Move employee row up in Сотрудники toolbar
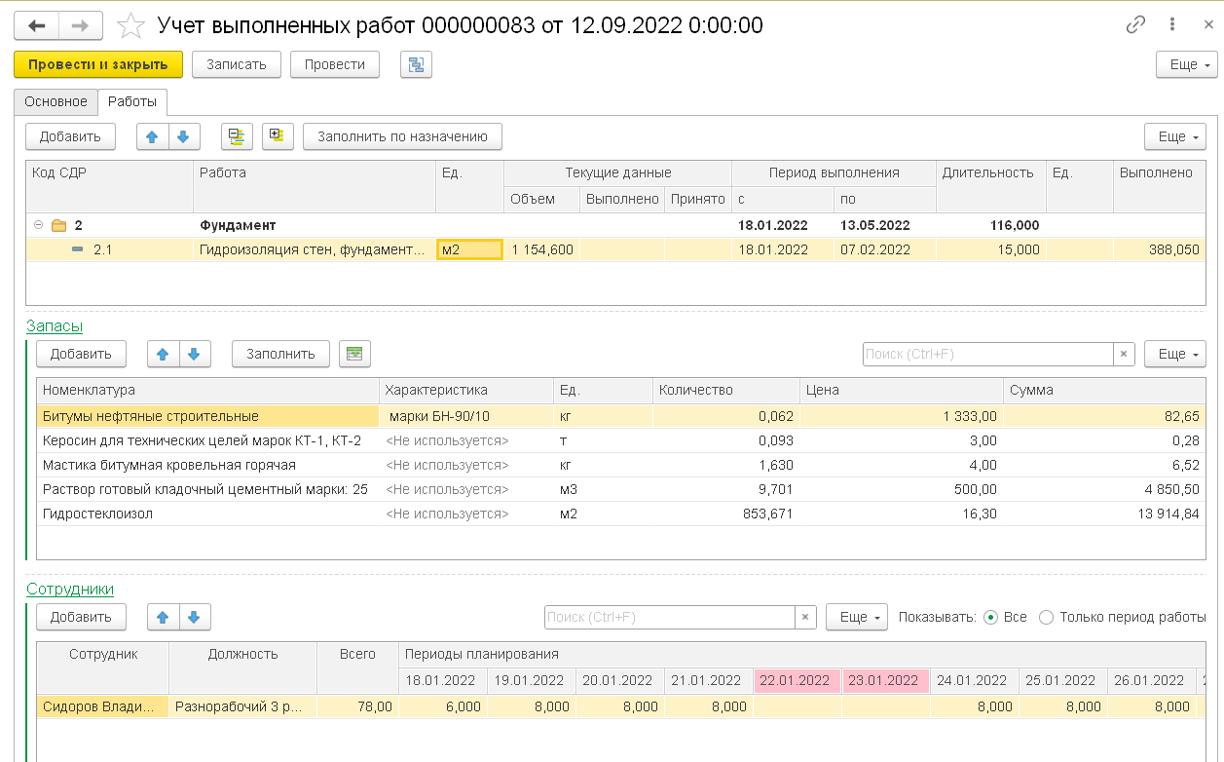Screen dimensions: 1224x762 (163, 617)
